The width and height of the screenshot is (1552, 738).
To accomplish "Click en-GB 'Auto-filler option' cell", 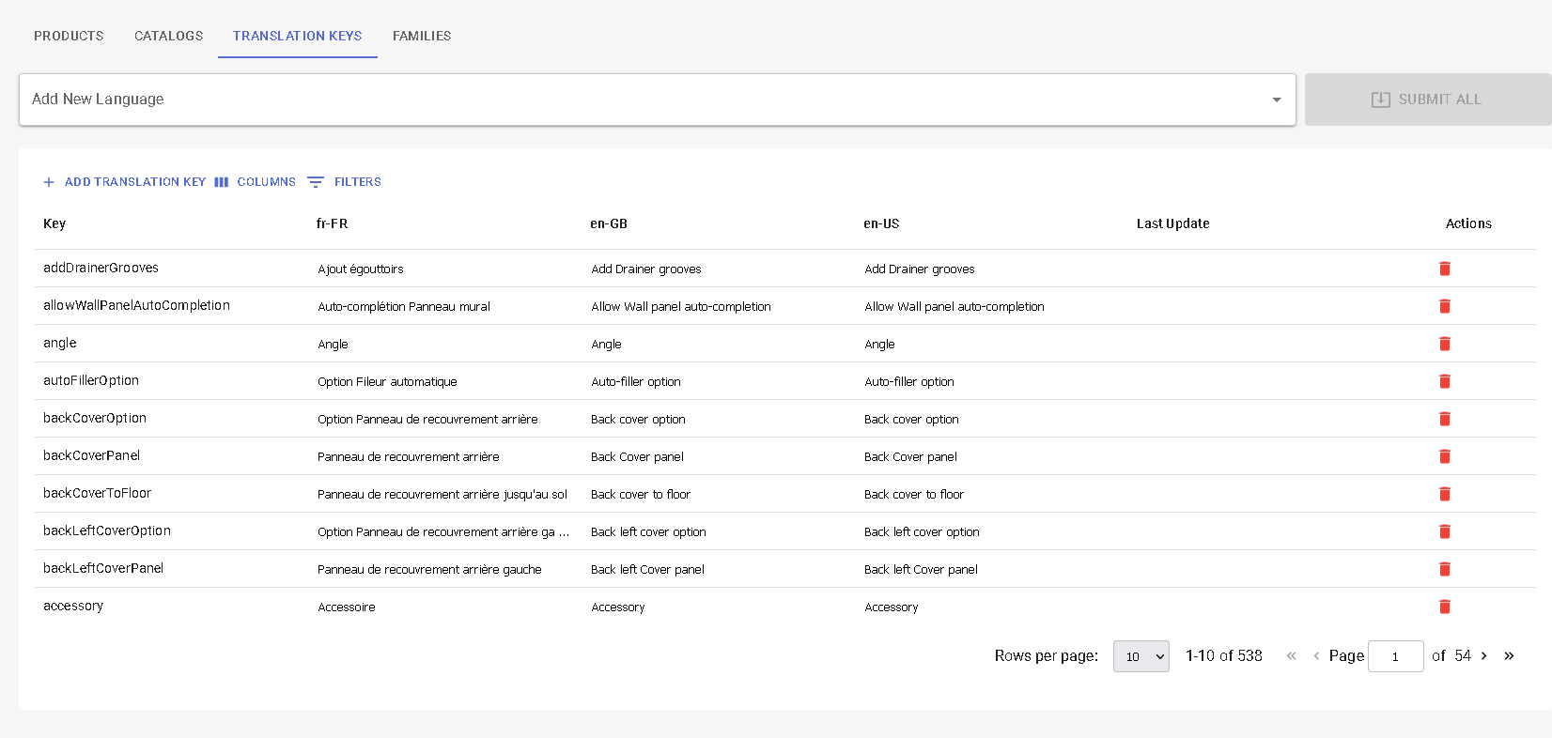I will (x=636, y=382).
